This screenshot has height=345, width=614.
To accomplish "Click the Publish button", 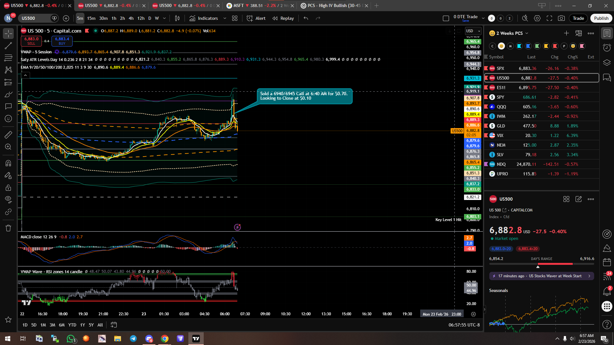I will (601, 18).
